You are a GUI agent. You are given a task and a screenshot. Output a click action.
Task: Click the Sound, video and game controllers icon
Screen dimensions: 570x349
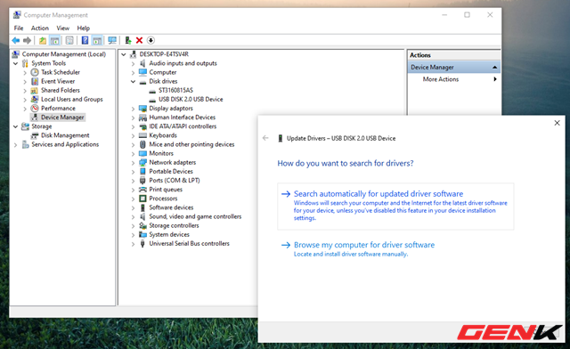click(142, 216)
